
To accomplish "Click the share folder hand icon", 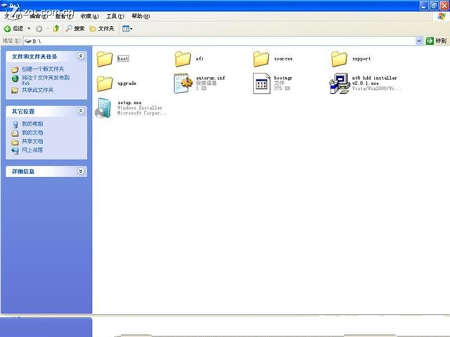I will (15, 91).
